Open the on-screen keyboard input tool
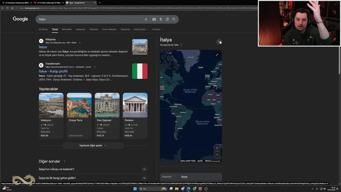The image size is (341, 192). [x=154, y=19]
